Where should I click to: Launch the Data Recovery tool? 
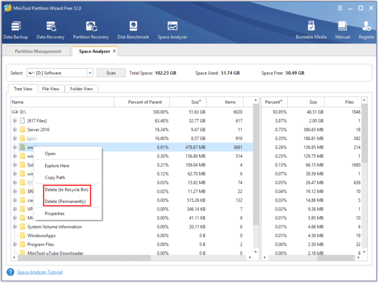click(x=50, y=30)
